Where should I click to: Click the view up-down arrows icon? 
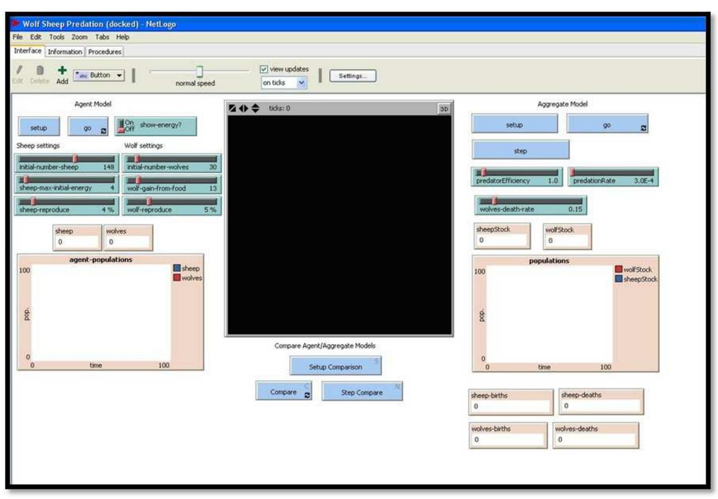pos(255,108)
